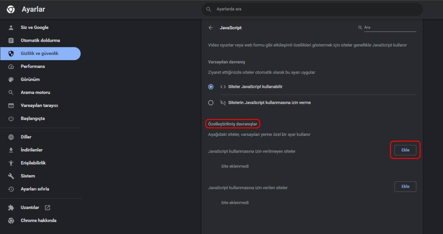Click the clipboard icon for Otomatik doldurma

[11, 40]
